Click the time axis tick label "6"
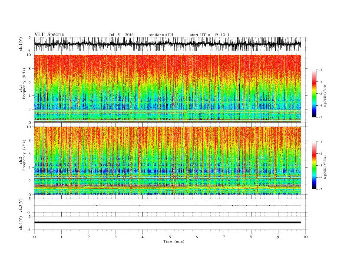This screenshot has width=344, height=266. [197, 237]
